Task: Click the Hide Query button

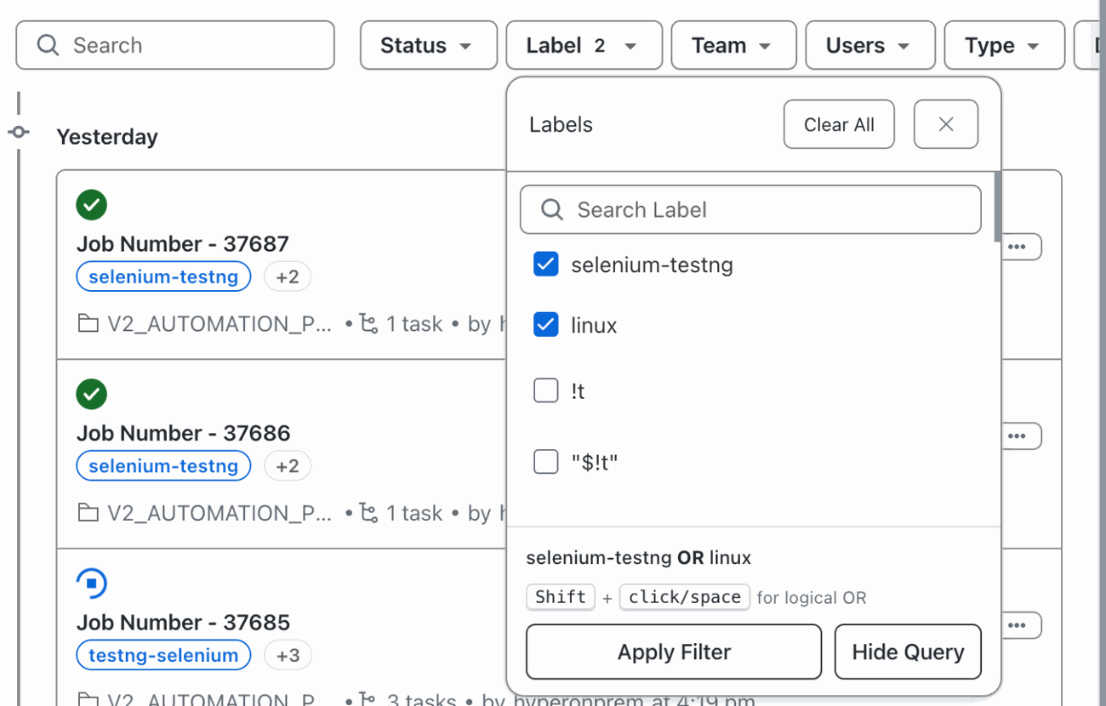Action: pyautogui.click(x=908, y=652)
